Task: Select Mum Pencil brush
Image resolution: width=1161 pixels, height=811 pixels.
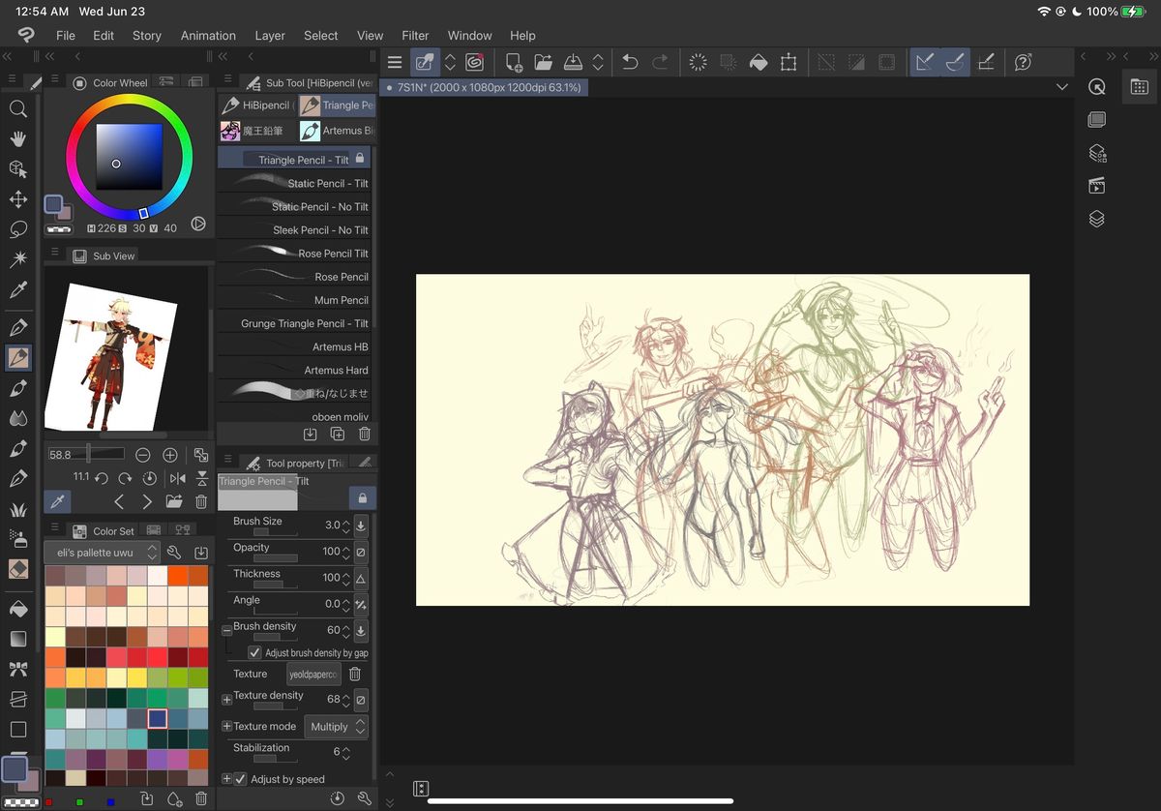Action: [x=294, y=300]
